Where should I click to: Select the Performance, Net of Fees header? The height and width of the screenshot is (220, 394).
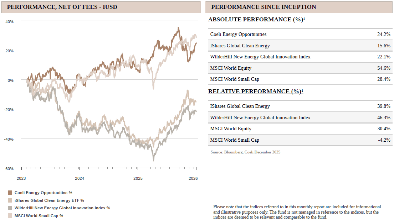tap(62, 7)
